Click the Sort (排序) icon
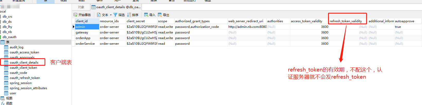This screenshot has width=422, height=105. tap(129, 15)
